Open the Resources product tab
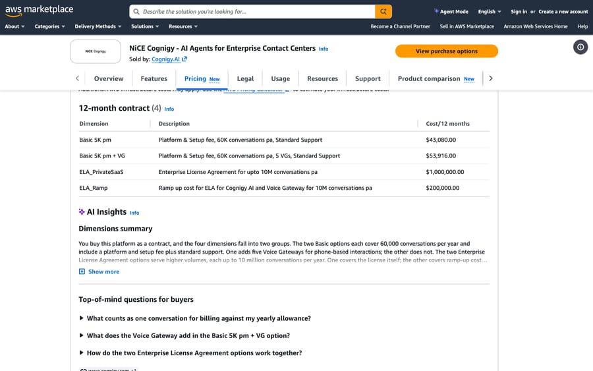The width and height of the screenshot is (593, 371). (322, 78)
